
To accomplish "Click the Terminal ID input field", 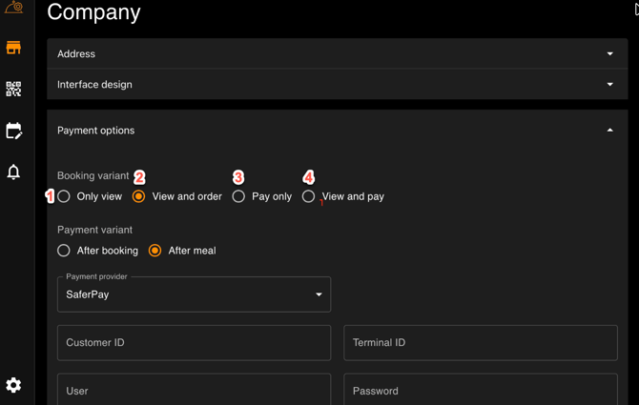I will point(481,343).
